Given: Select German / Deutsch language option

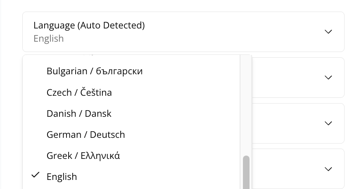Looking at the screenshot, I should click(86, 135).
